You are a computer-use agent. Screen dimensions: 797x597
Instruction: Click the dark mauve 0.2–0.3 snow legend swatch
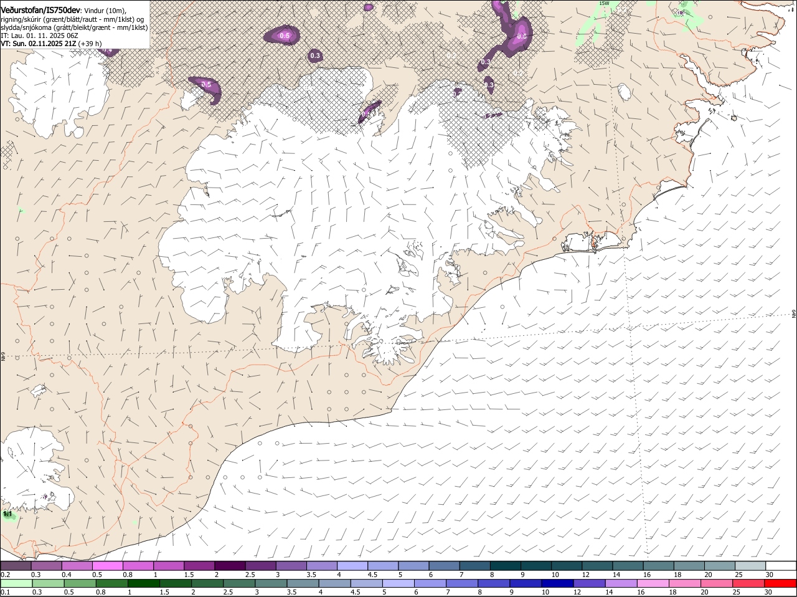point(16,566)
